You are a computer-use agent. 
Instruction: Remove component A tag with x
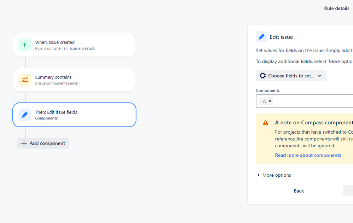click(270, 101)
